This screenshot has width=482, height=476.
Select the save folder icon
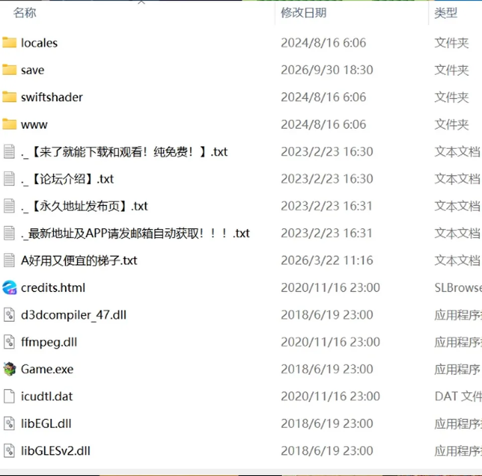[x=9, y=70]
